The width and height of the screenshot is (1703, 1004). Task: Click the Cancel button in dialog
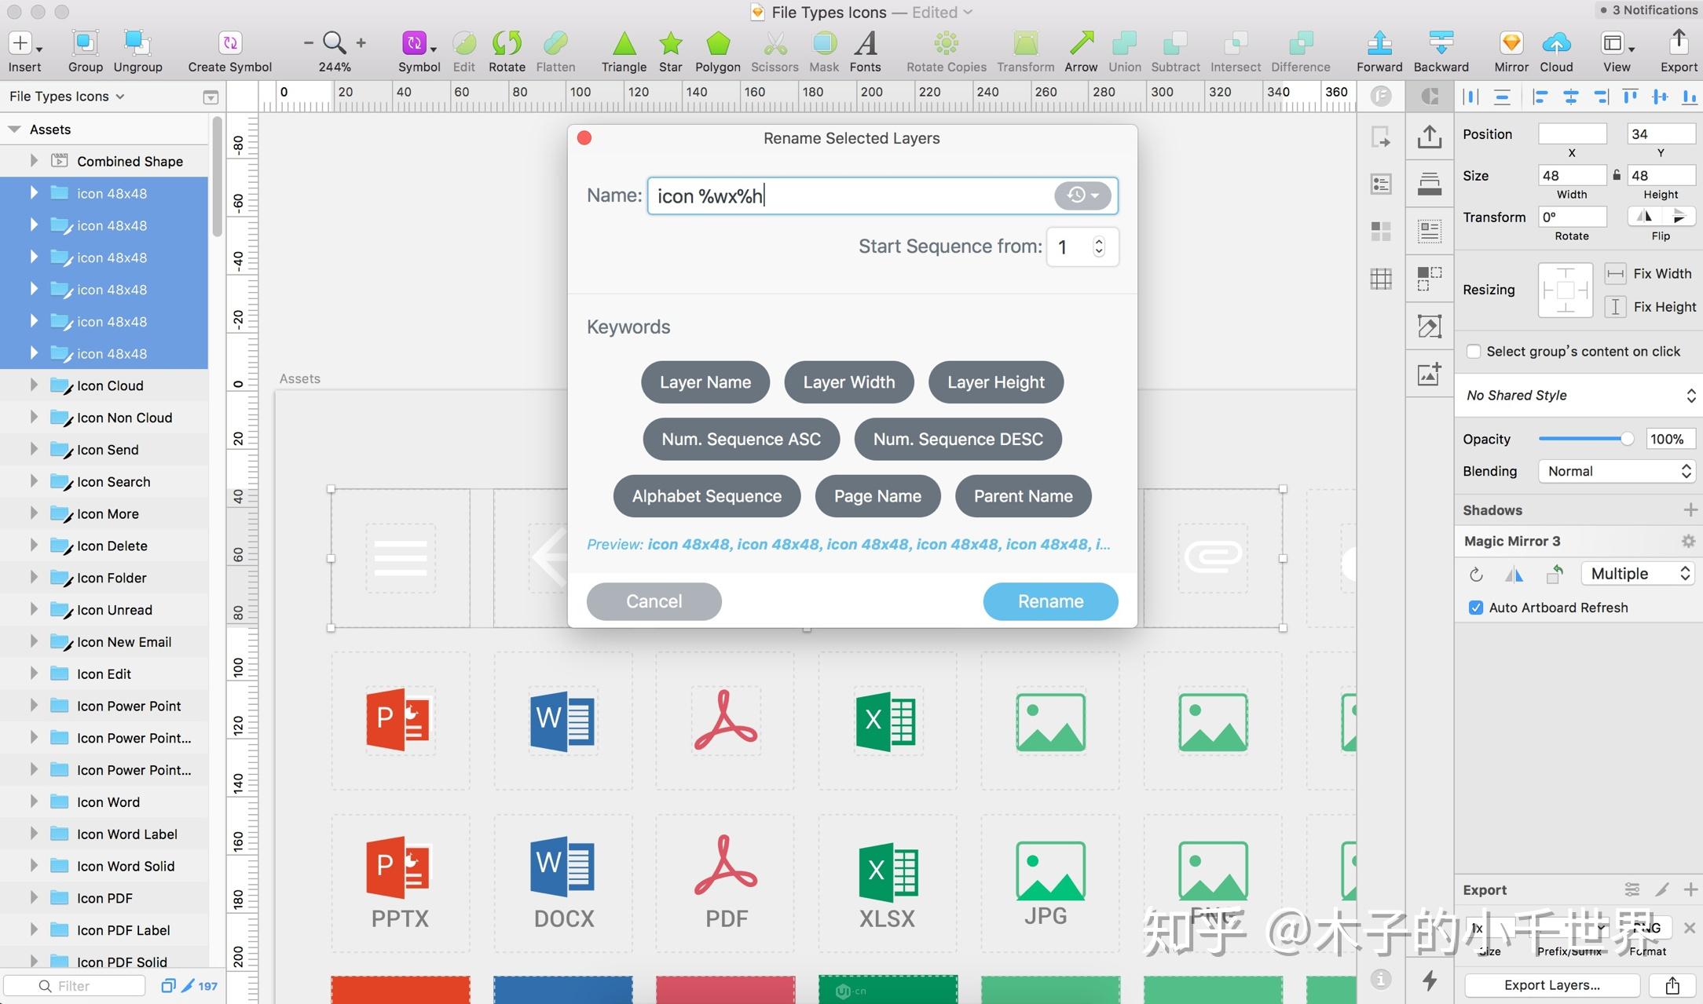coord(654,601)
